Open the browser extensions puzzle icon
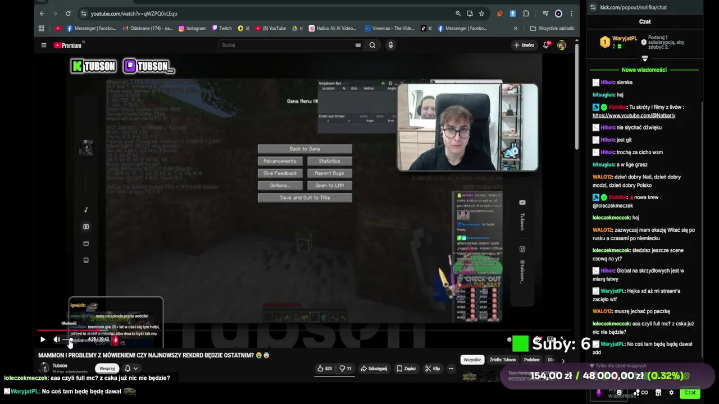Viewport: 719px width, 404px height. [526, 13]
